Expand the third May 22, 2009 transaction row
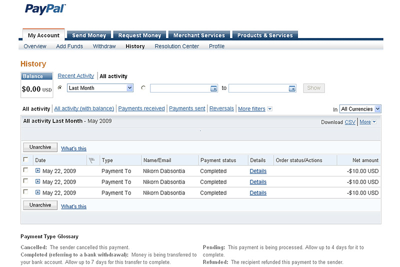 click(38, 192)
